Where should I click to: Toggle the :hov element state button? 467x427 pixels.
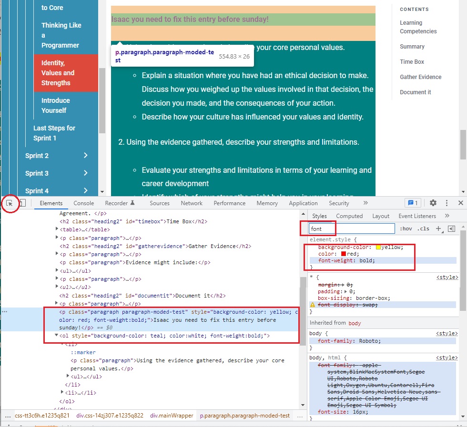406,228
